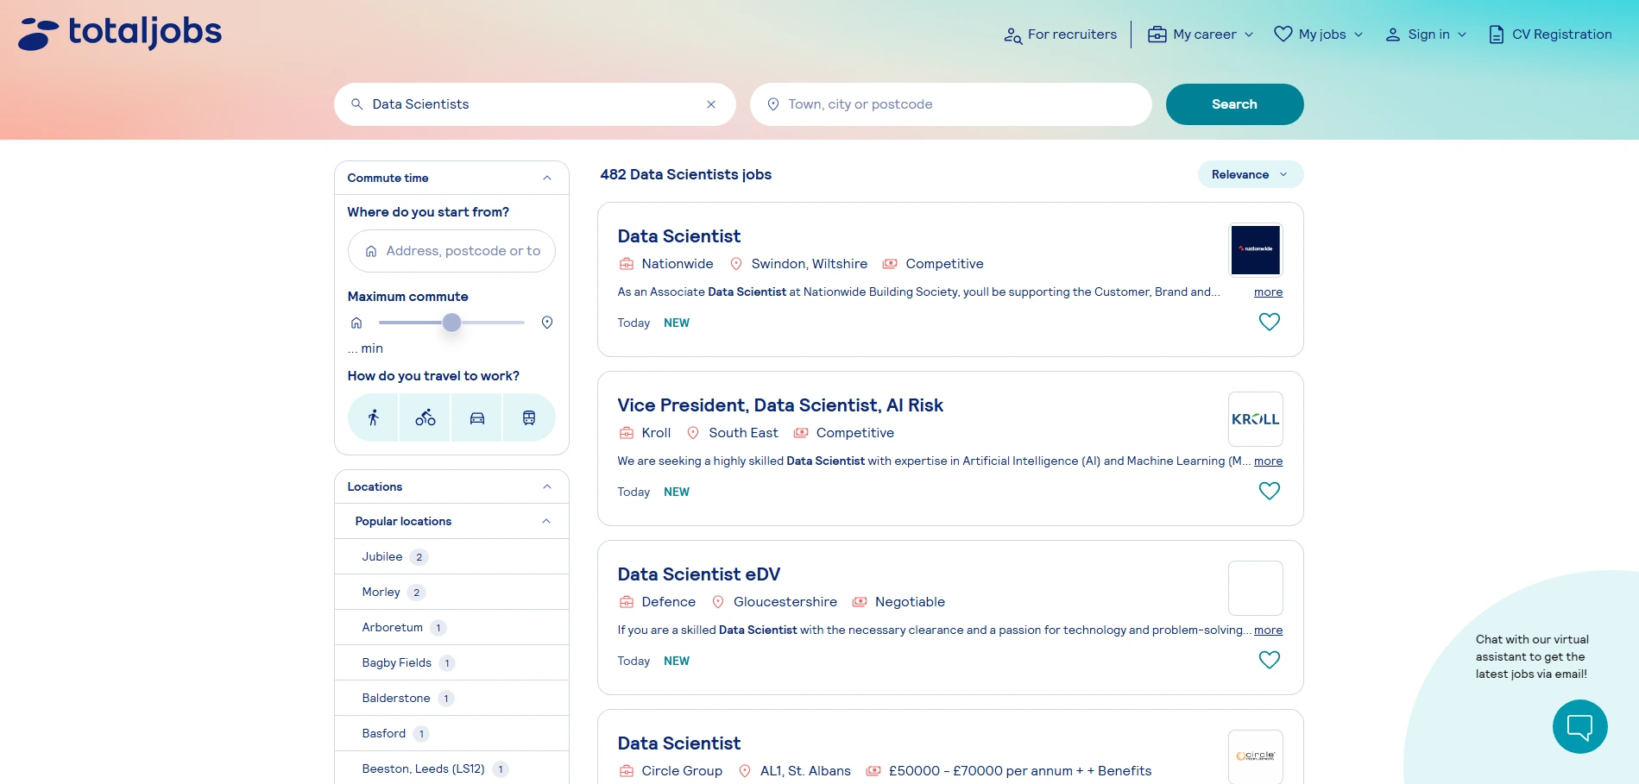The image size is (1639, 784).
Task: Open the Relevance sort dropdown
Action: [1250, 174]
